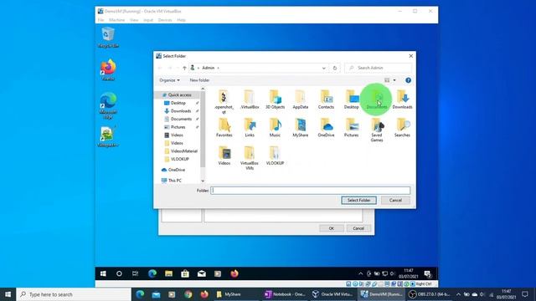This screenshot has height=301, width=536.
Task: Open the VirtualBox Input menu
Action: pos(148,20)
